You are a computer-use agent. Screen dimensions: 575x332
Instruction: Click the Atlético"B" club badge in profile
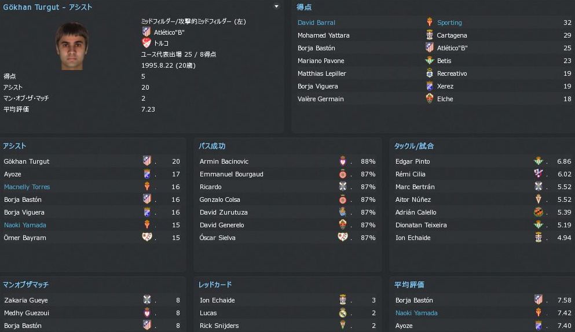coord(146,32)
